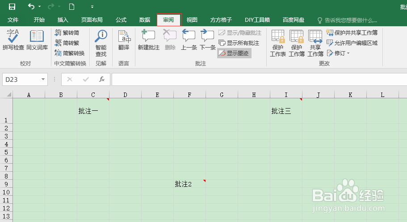Image resolution: width=407 pixels, height=222 pixels.
Task: Click 保护工作簿 protect workbook
Action: click(296, 43)
